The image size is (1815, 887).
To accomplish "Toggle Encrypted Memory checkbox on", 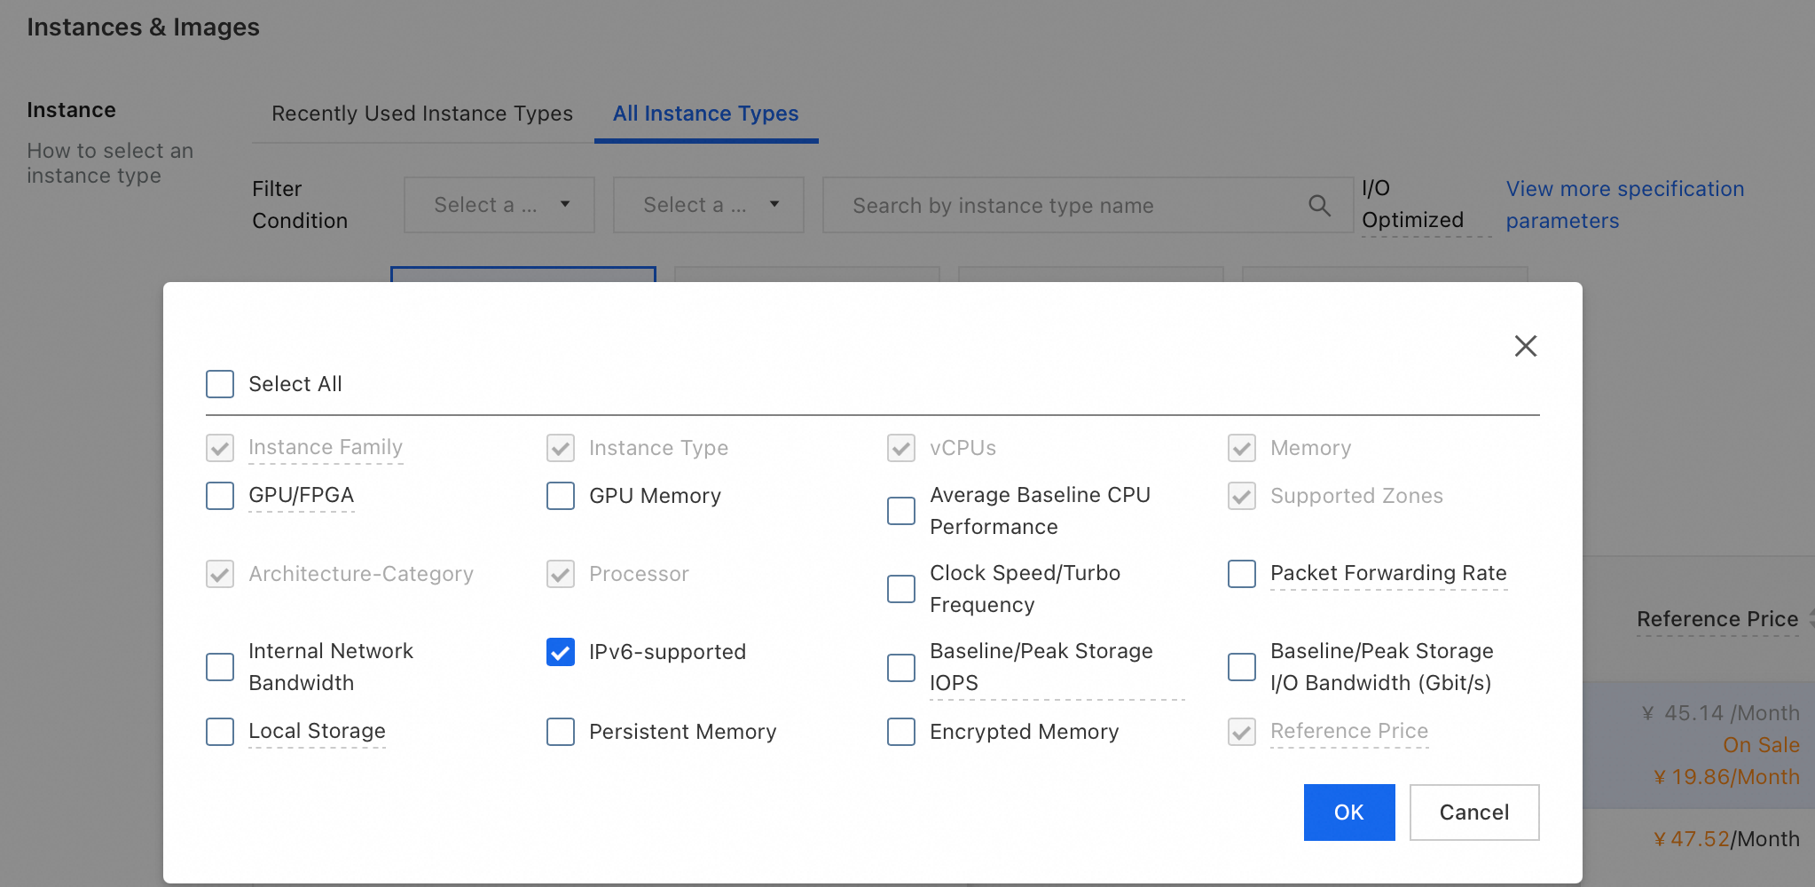I will click(901, 732).
